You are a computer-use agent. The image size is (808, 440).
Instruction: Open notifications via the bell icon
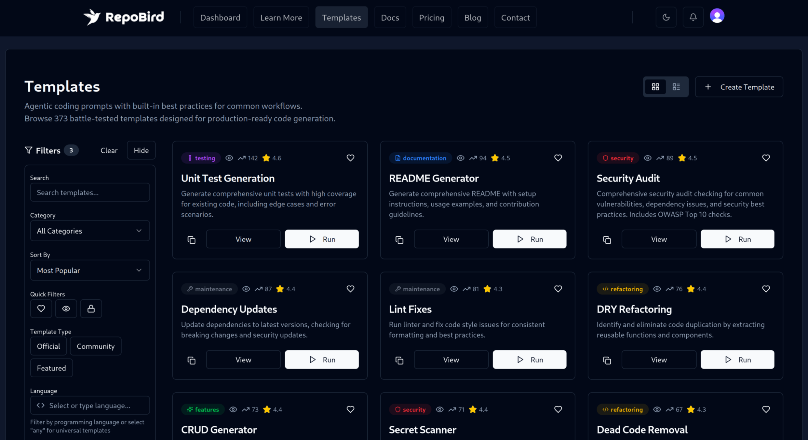(693, 17)
